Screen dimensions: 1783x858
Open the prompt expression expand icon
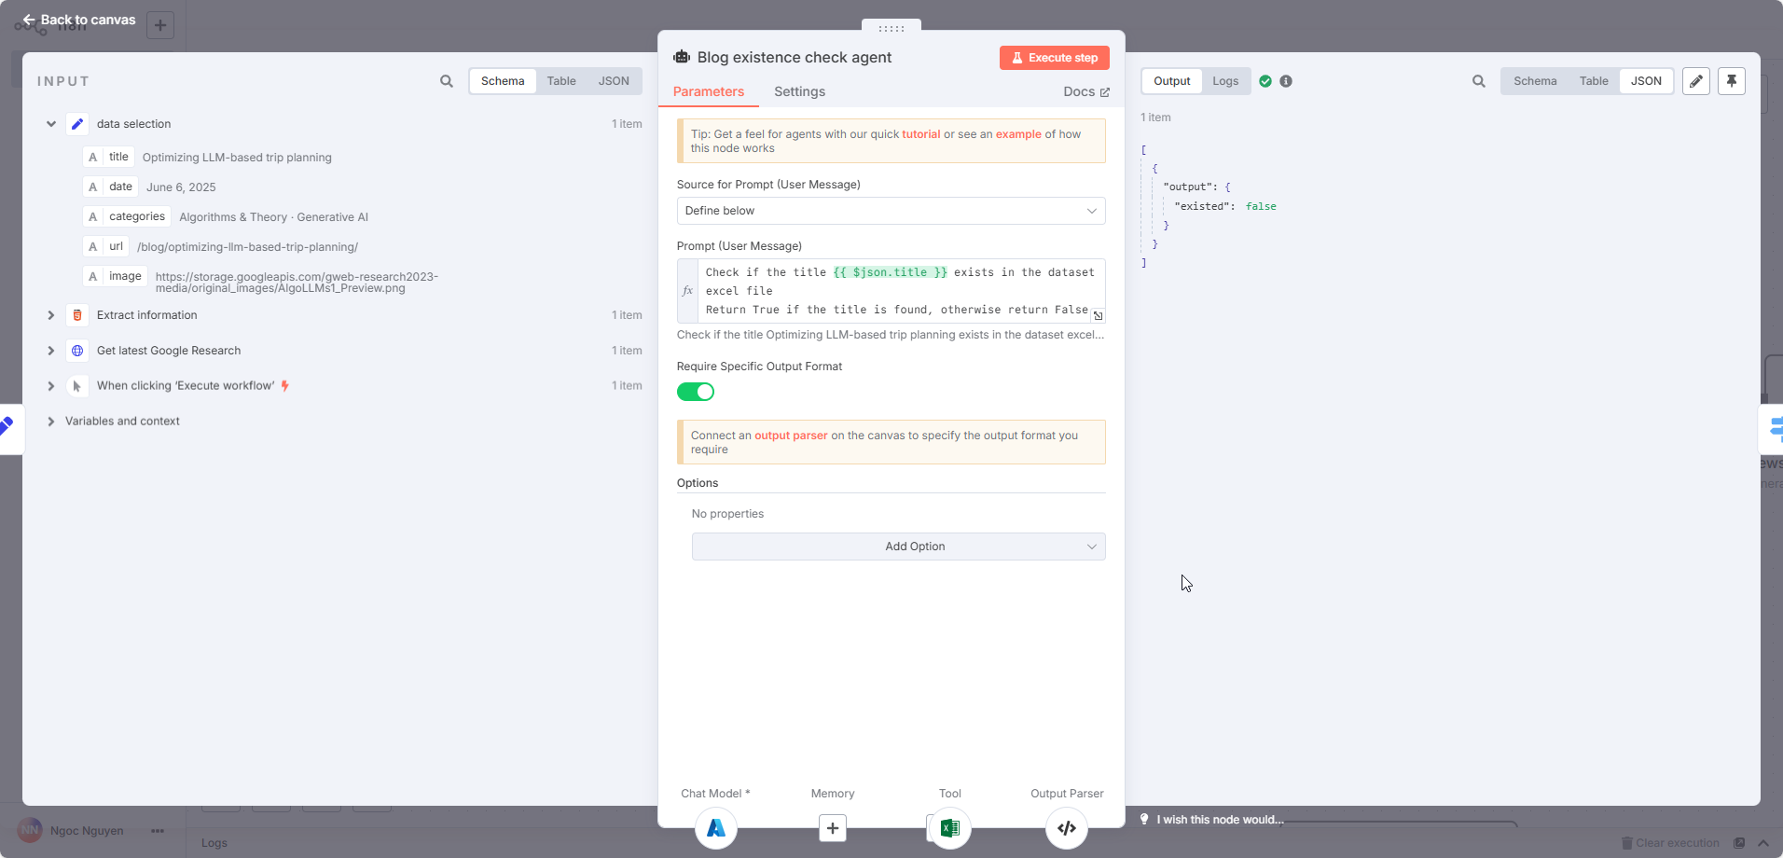(1098, 316)
